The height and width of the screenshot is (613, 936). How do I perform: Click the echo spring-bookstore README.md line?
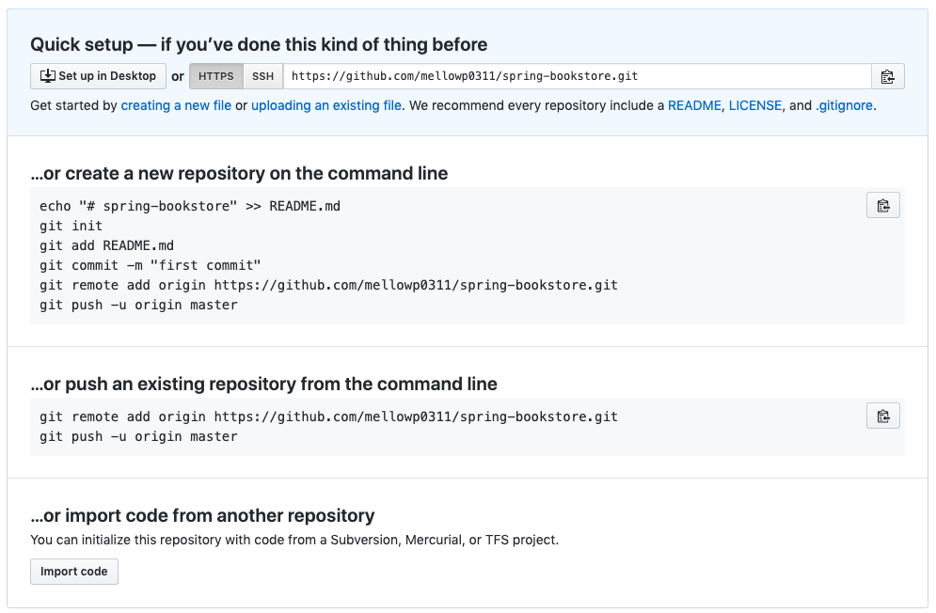[x=189, y=206]
